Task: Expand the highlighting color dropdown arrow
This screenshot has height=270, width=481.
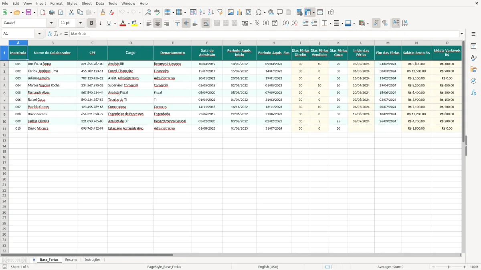Action: click(140, 23)
